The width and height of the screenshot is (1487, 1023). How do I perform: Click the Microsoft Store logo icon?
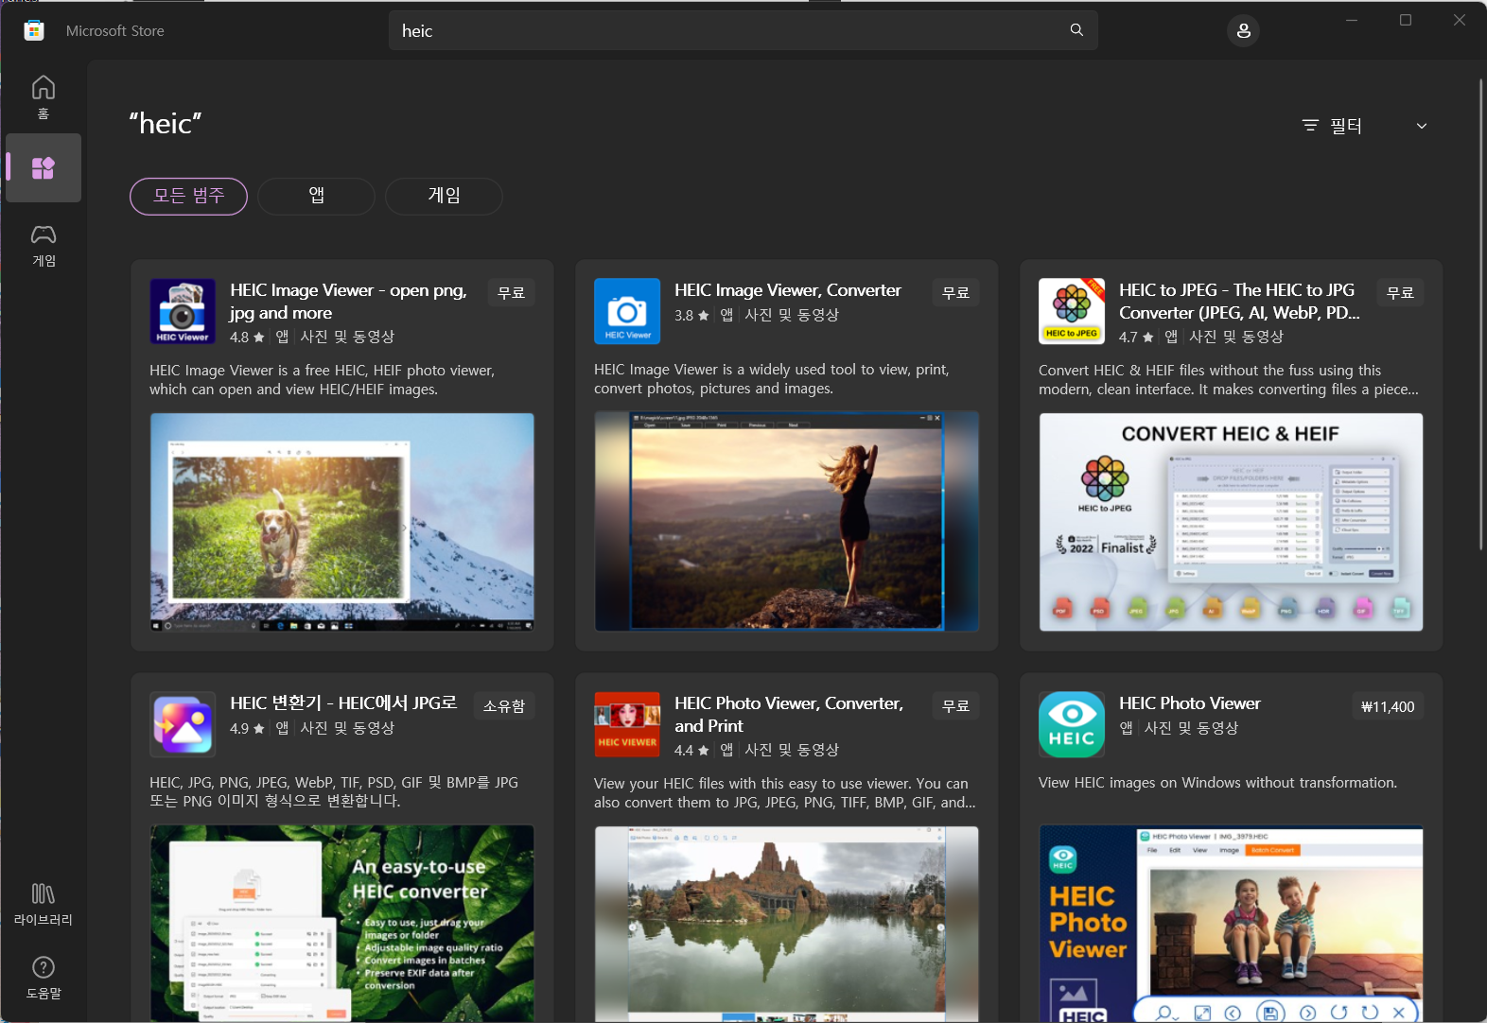coord(34,30)
